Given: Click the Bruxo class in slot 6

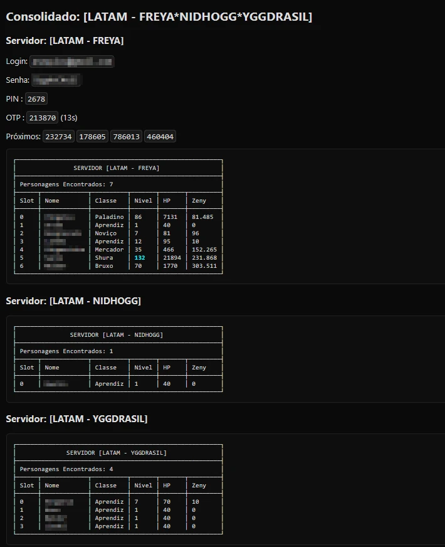Looking at the screenshot, I should click(105, 266).
